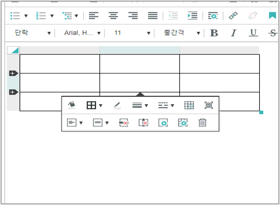Select whole table via corner triangle handle
This screenshot has width=280, height=205.
pos(13,50)
